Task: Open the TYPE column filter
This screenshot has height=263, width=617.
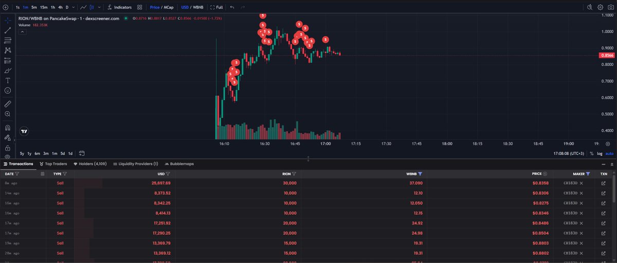Action: [65, 174]
